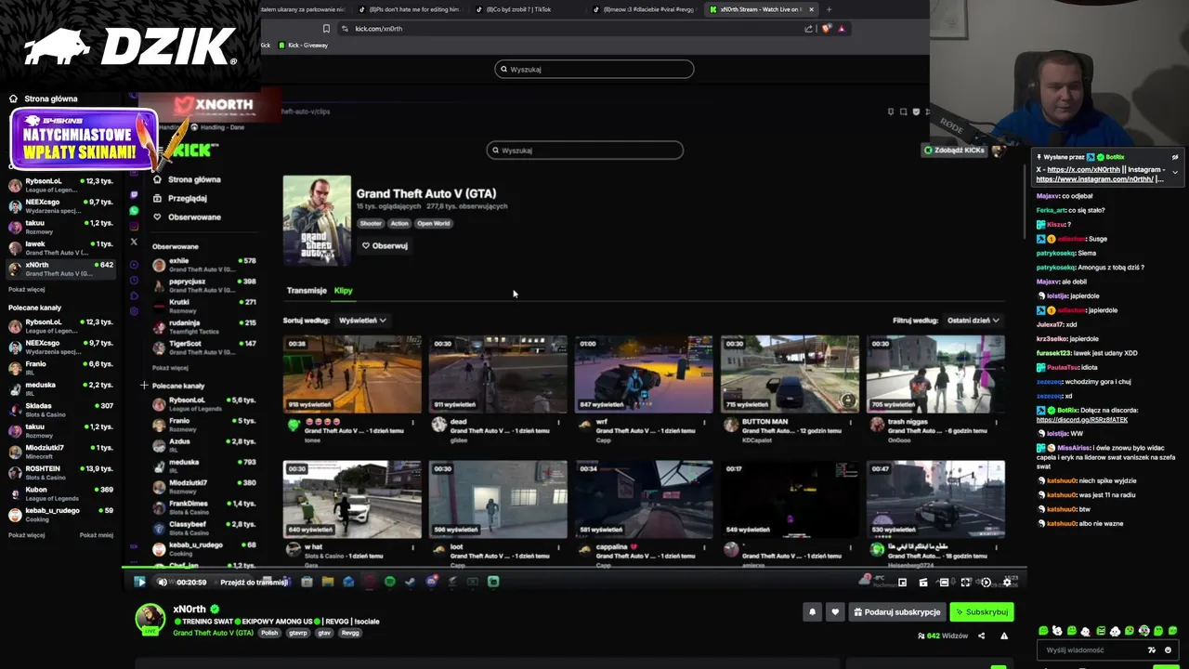Select the NEEXcsgo channel with 9,7 tys. viewers
The image size is (1189, 669).
coord(60,205)
